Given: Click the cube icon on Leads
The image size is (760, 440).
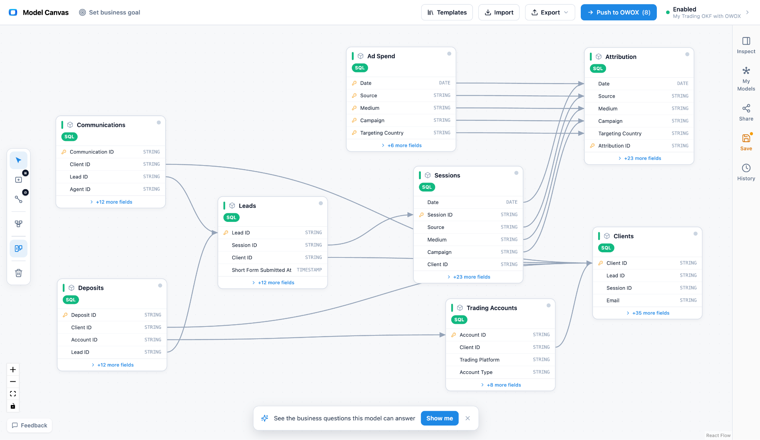Looking at the screenshot, I should 232,206.
